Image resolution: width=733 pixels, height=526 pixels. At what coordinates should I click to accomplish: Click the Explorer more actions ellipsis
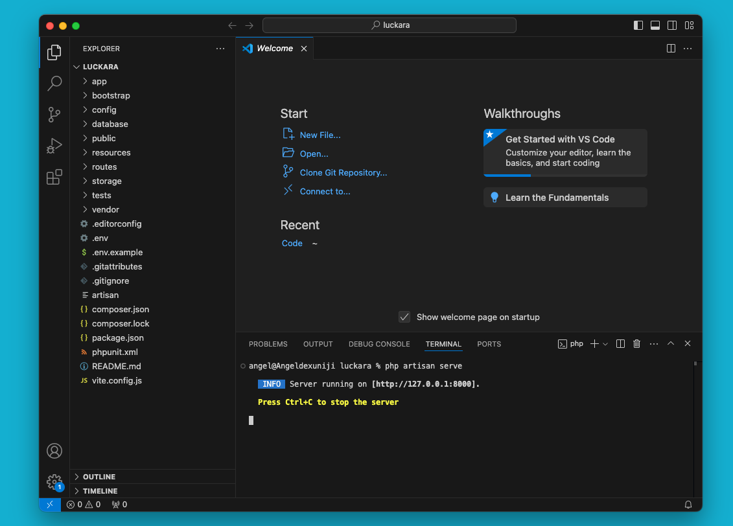(220, 49)
